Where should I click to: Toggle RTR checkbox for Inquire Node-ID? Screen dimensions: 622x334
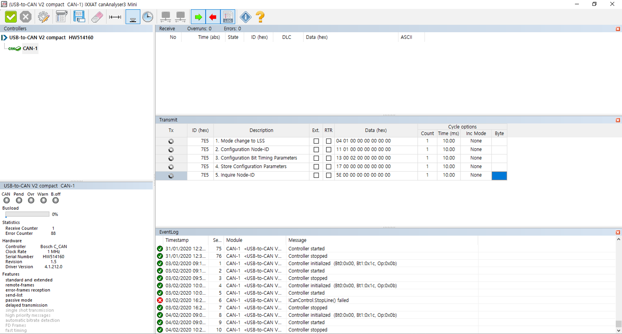[x=329, y=175]
